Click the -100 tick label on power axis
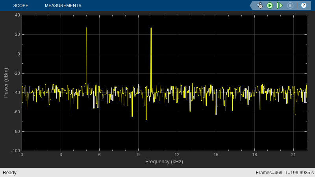This screenshot has height=177, width=315. (x=16, y=151)
